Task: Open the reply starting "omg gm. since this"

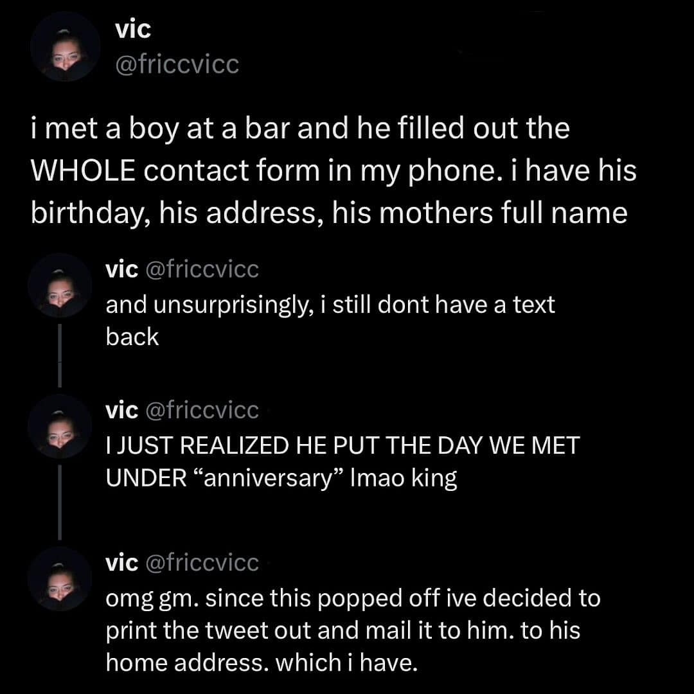Action: [x=352, y=630]
